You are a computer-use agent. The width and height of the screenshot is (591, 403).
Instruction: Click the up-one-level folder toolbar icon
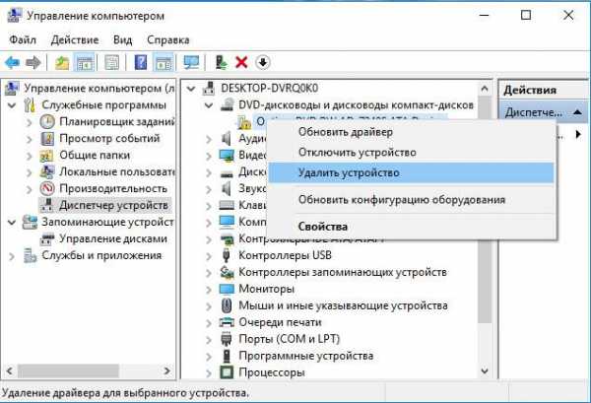click(x=63, y=62)
